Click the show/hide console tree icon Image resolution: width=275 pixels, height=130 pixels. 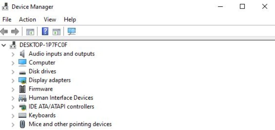30,31
